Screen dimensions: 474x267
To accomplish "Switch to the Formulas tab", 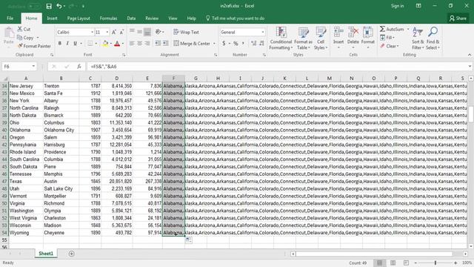I will [x=109, y=18].
